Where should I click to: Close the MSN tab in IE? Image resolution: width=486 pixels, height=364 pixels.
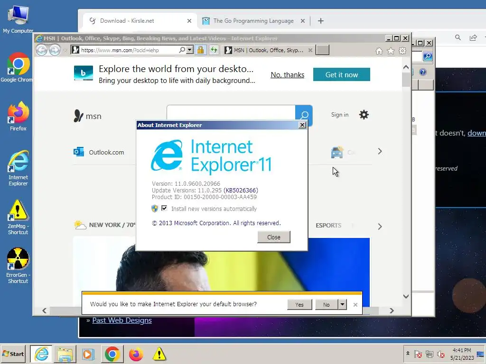click(x=310, y=50)
